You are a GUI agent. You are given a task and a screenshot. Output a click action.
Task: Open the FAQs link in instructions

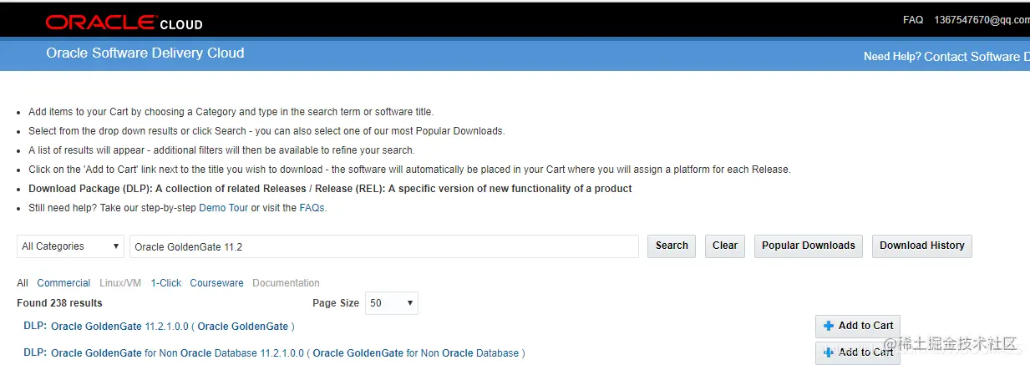coord(312,208)
